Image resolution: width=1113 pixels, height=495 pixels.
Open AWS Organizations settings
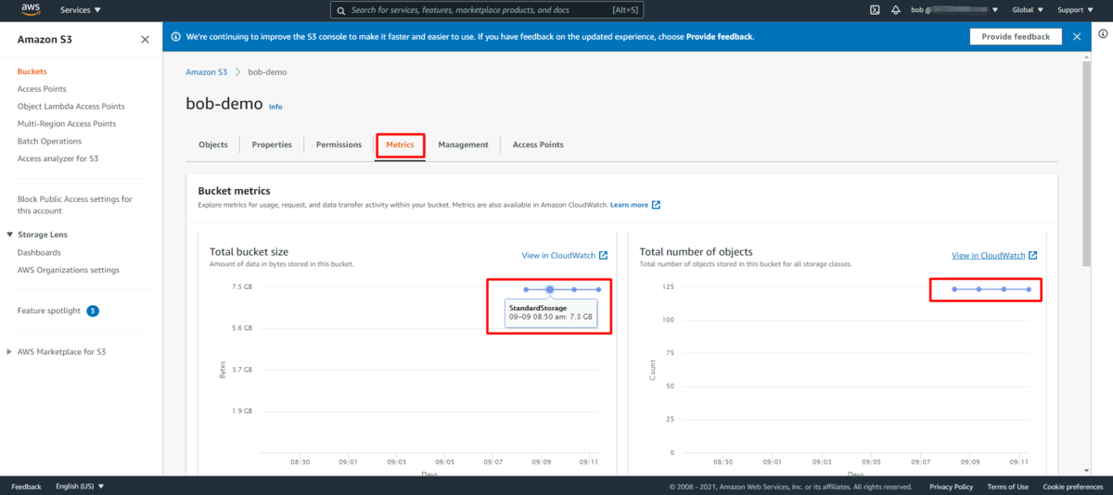pyautogui.click(x=69, y=270)
